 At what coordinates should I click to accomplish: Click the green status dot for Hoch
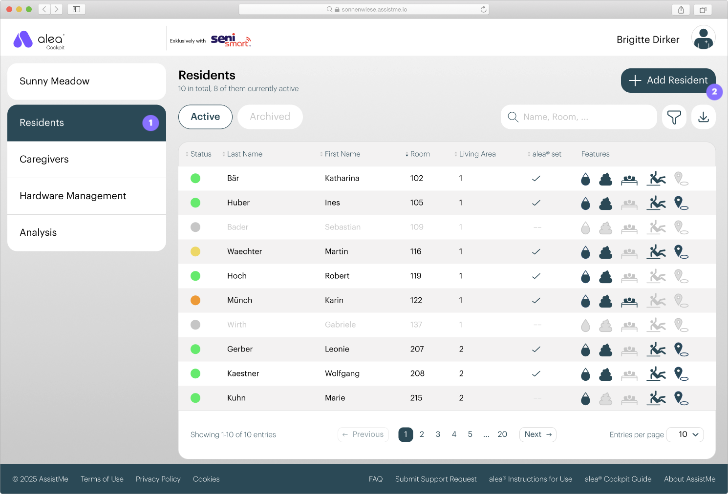195,276
